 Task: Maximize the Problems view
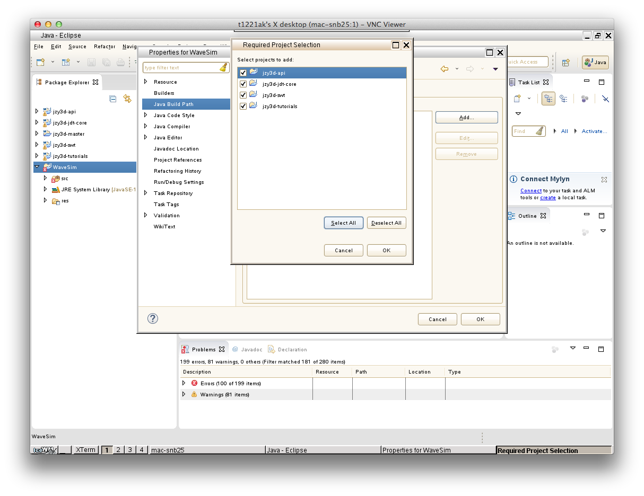pyautogui.click(x=601, y=349)
